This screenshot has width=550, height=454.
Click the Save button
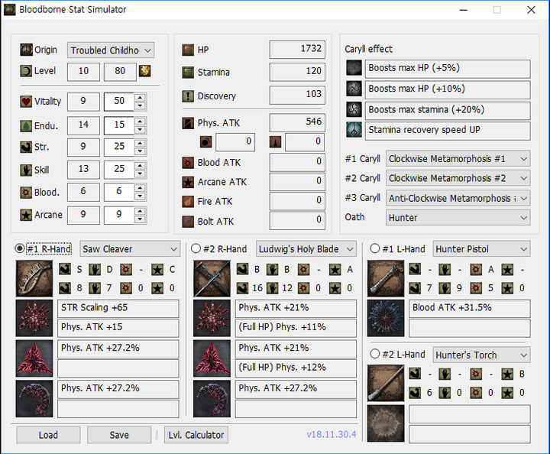pyautogui.click(x=119, y=435)
